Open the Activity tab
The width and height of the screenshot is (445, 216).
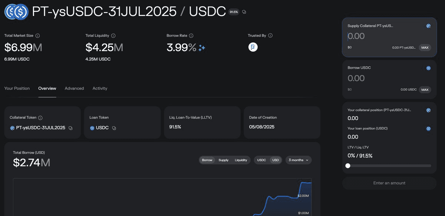100,88
